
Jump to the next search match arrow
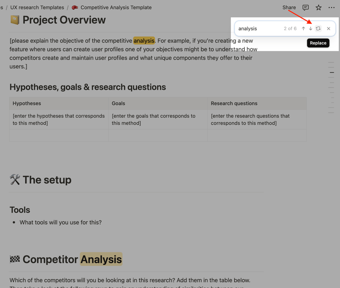tap(311, 28)
